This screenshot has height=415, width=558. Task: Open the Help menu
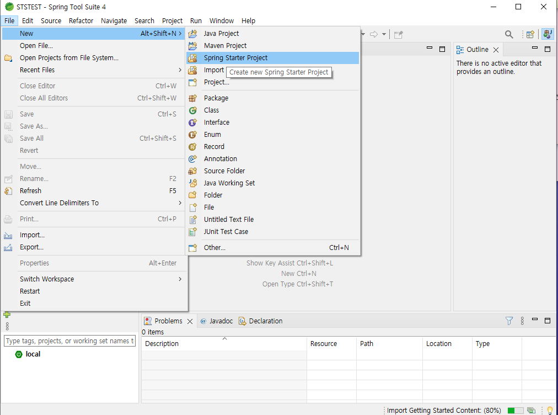click(248, 20)
